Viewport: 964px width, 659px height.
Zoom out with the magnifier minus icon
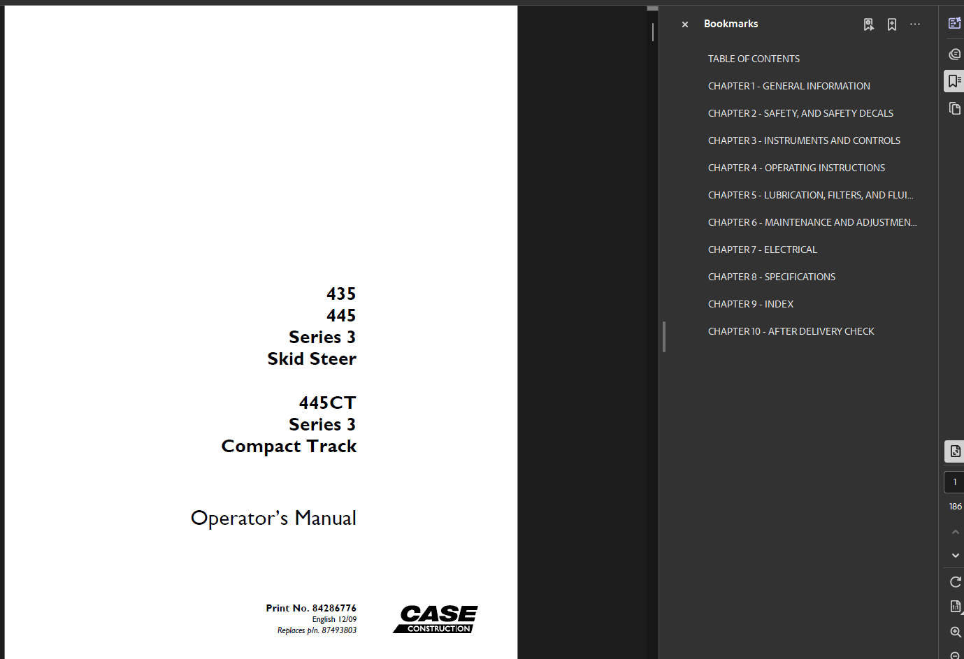point(955,655)
